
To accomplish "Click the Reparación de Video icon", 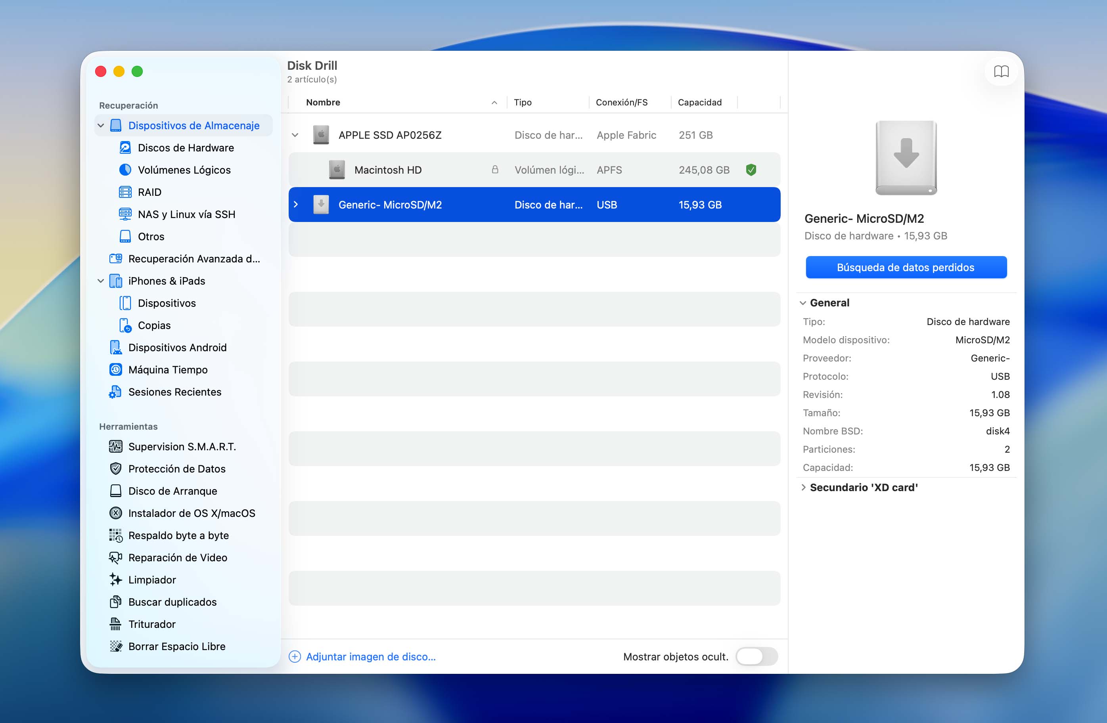I will click(115, 557).
